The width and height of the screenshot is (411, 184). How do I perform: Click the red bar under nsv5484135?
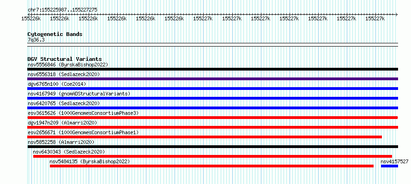coord(212,166)
